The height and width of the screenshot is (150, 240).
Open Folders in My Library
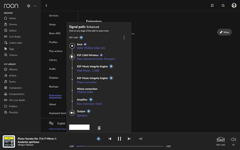[10, 106]
